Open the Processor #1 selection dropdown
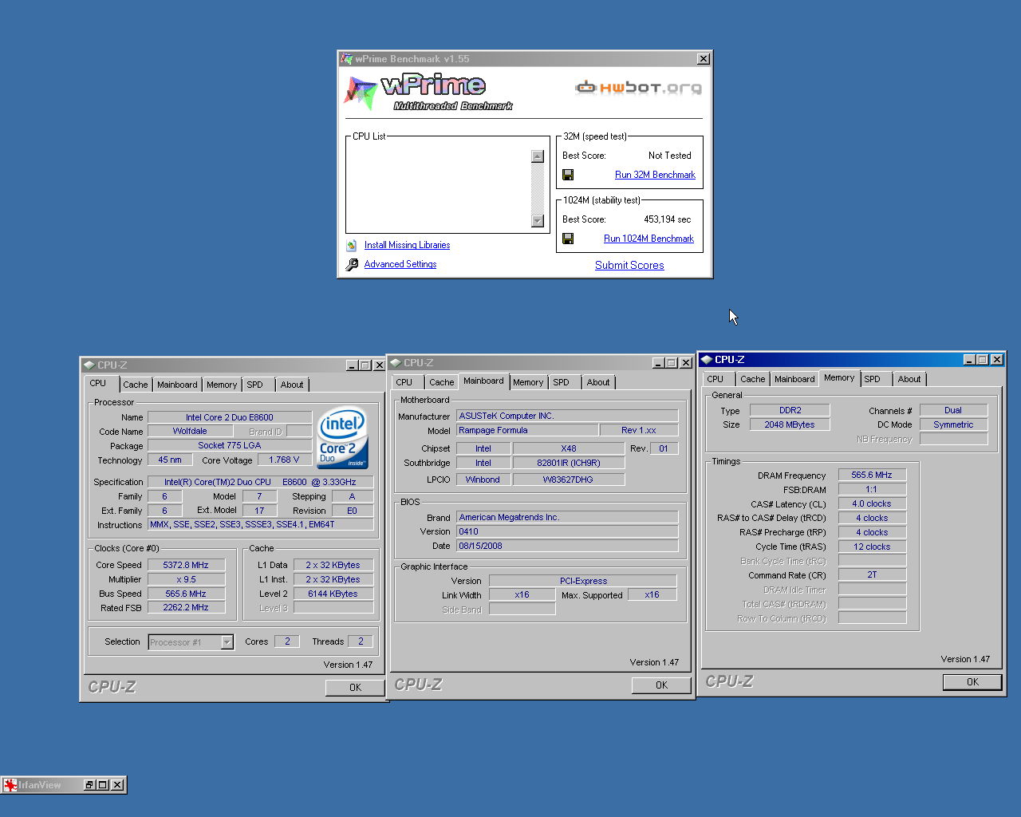This screenshot has width=1021, height=817. 227,642
